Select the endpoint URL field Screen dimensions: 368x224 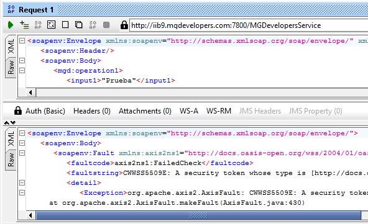(249, 25)
